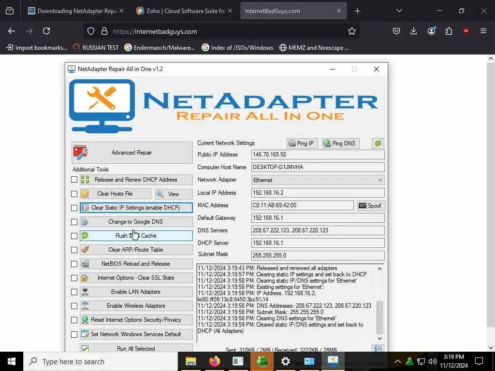The width and height of the screenshot is (495, 371).
Task: Click Clear Static IP Settings (enable DHCP)
Action: coord(136,208)
